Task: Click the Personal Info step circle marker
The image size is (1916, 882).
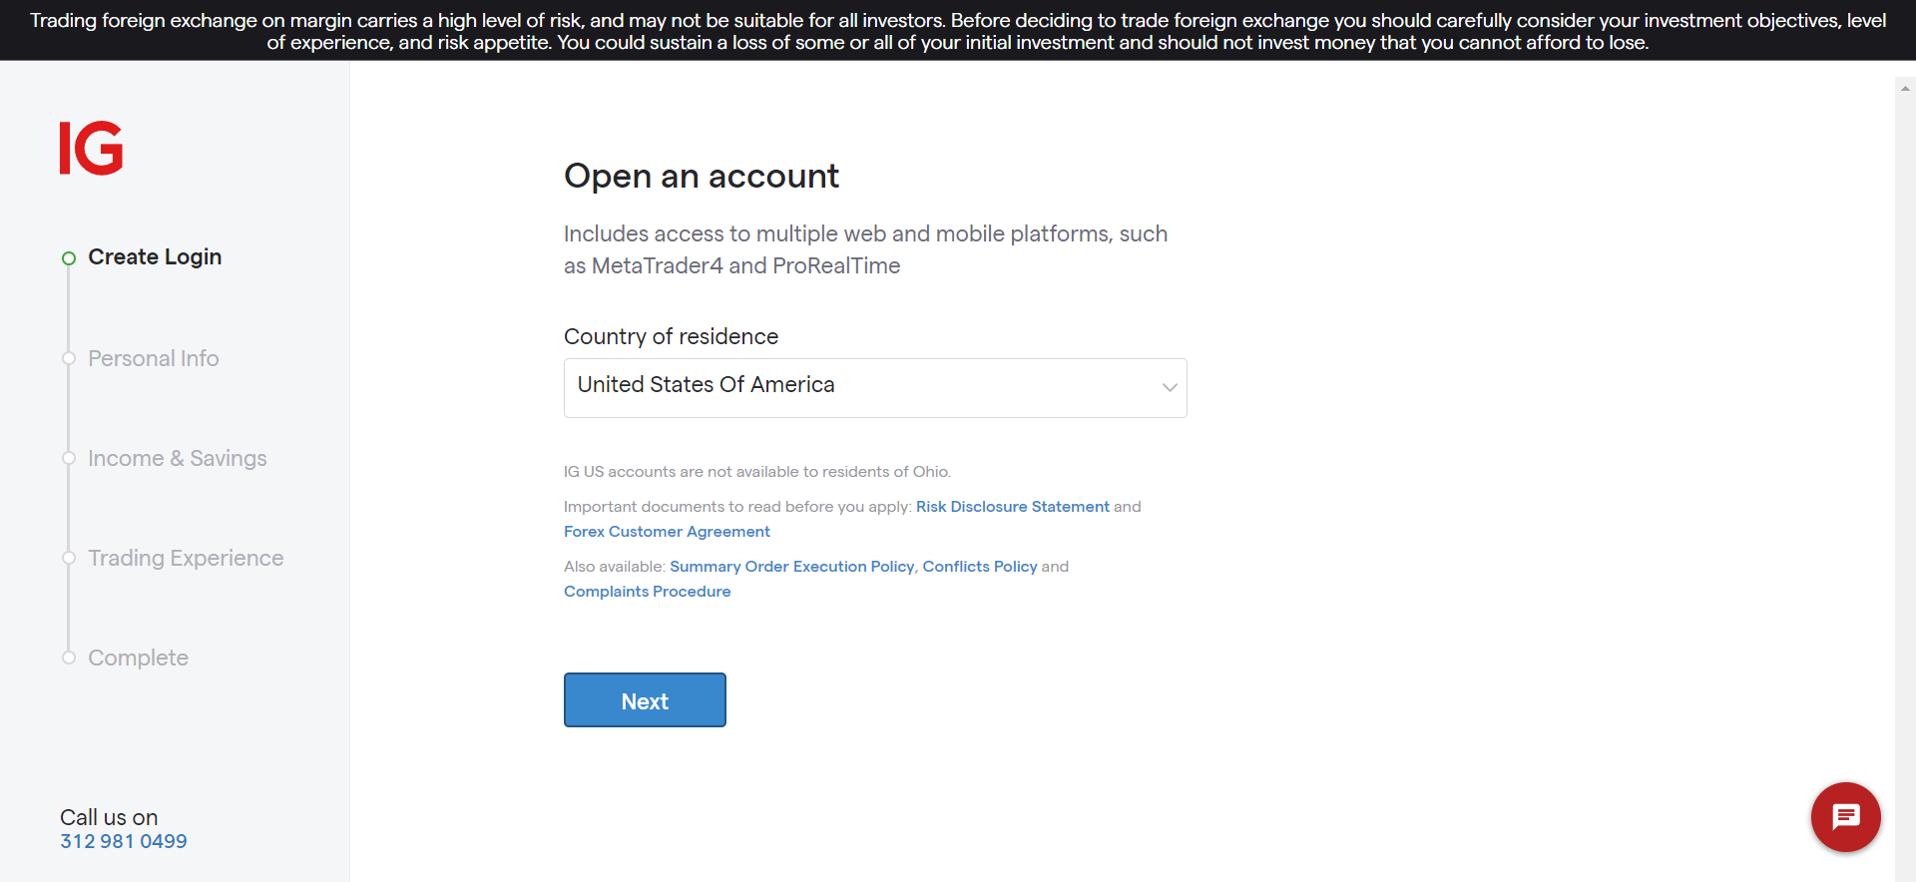Action: (69, 358)
